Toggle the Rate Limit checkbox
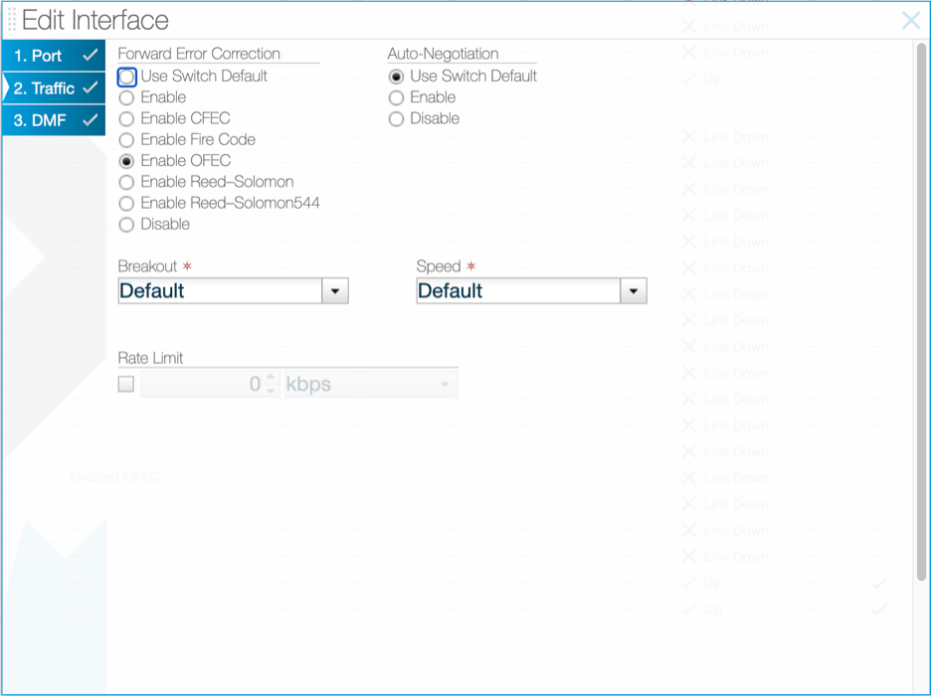The height and width of the screenshot is (696, 931). point(125,383)
